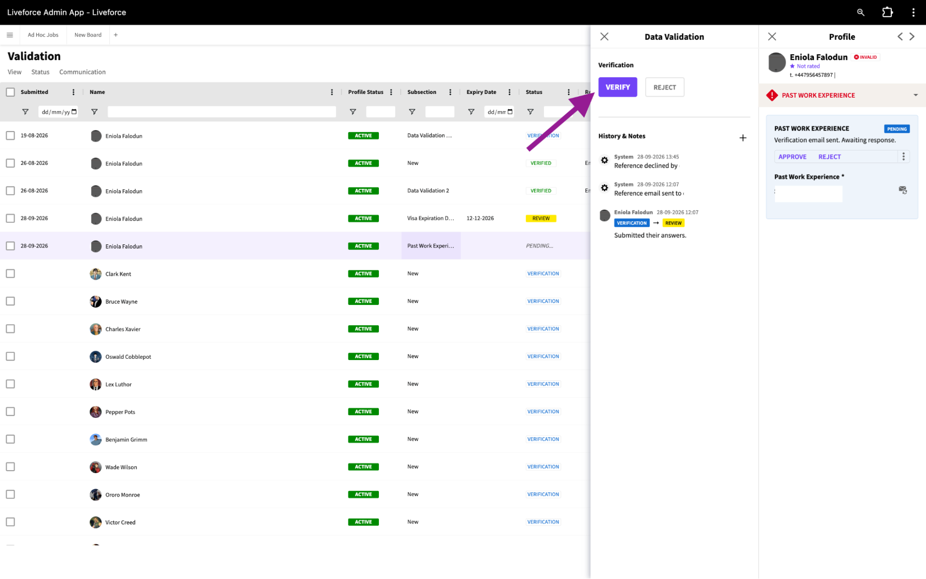Check the 19-08-2026 Eniola Falodun row
The image size is (926, 579).
(10, 136)
